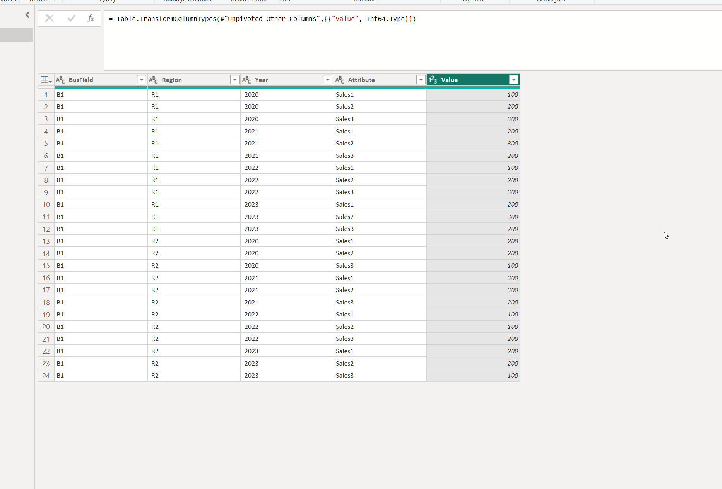Select row number 24 in the grid
This screenshot has height=489, width=722.
pos(46,376)
